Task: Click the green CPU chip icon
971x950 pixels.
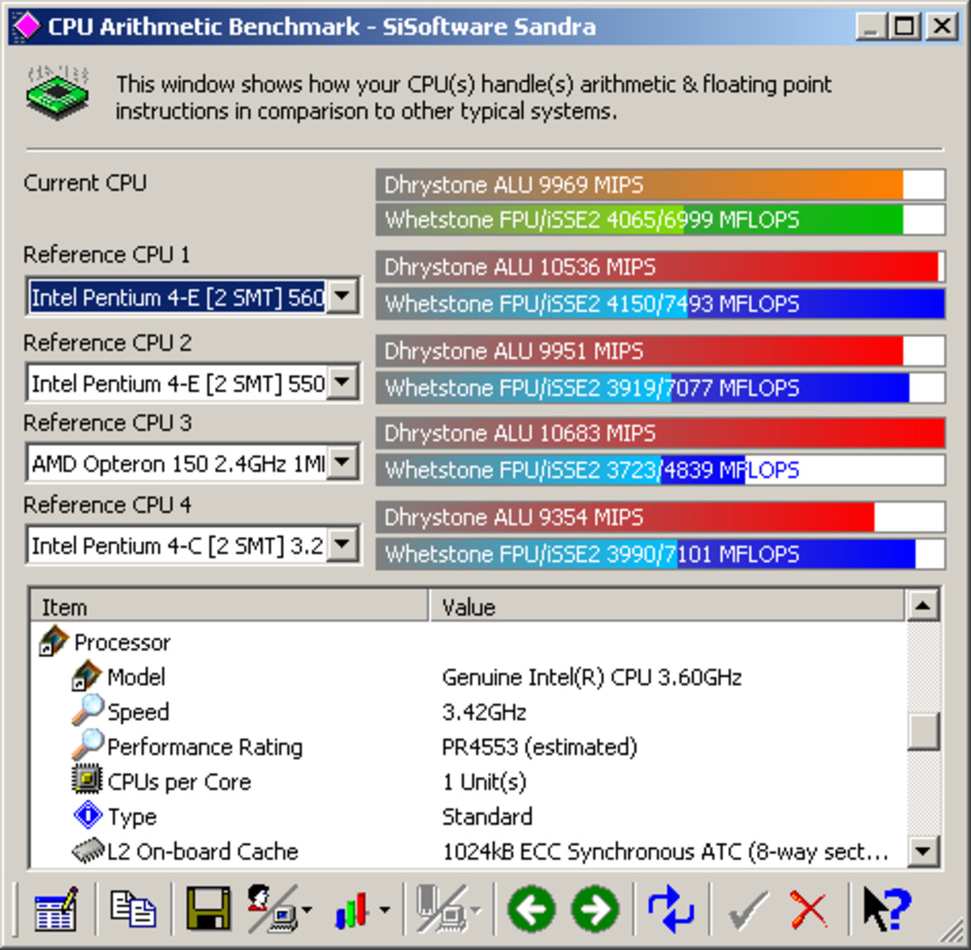Action: point(57,93)
